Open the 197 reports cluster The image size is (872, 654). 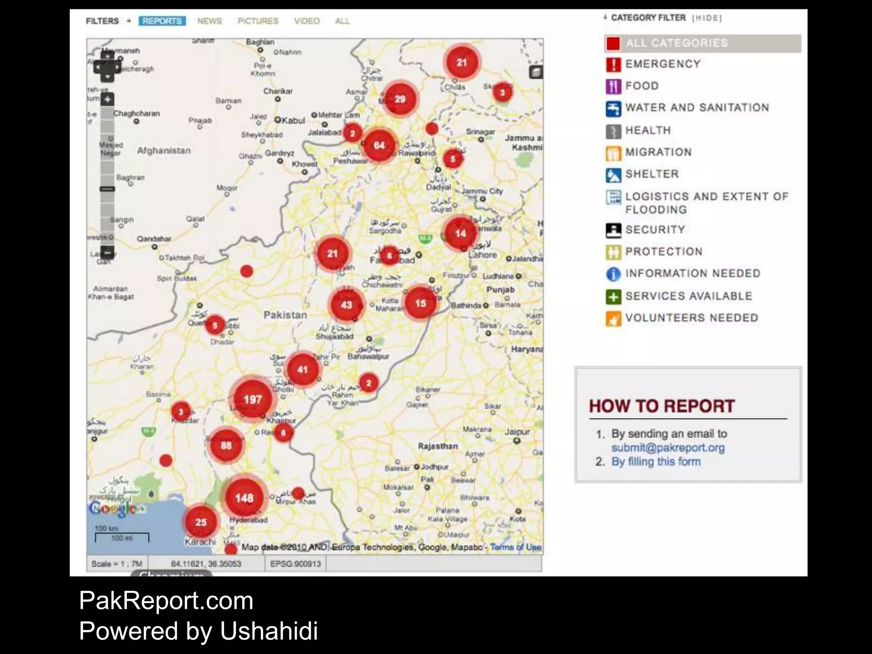252,399
